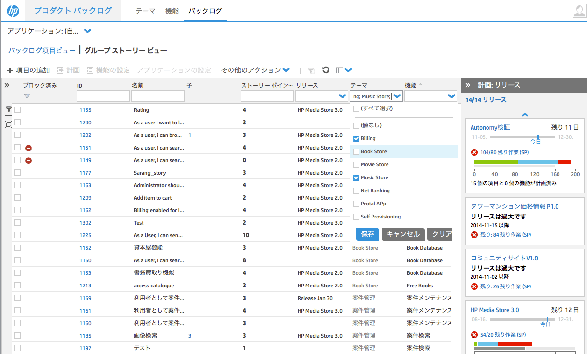This screenshot has height=354, width=587.
Task: Click the 名前 filter input field
Action: pos(158,96)
